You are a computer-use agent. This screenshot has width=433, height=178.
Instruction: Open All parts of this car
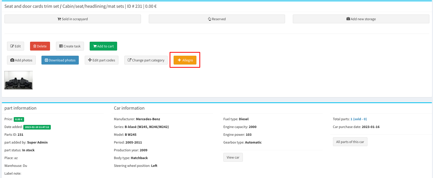pos(350,142)
